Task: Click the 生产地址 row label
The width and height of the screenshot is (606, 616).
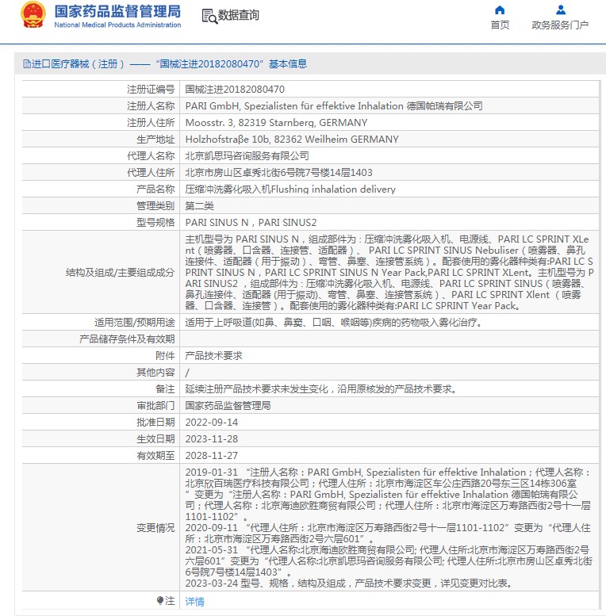Action: point(155,139)
